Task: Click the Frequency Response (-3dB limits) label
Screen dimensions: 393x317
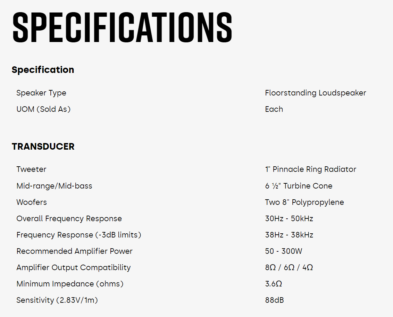Action: tap(79, 235)
